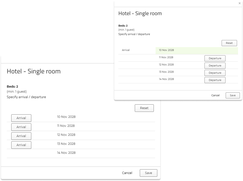Choose Departure on the 13 Nov. 2028 row

pyautogui.click(x=215, y=73)
